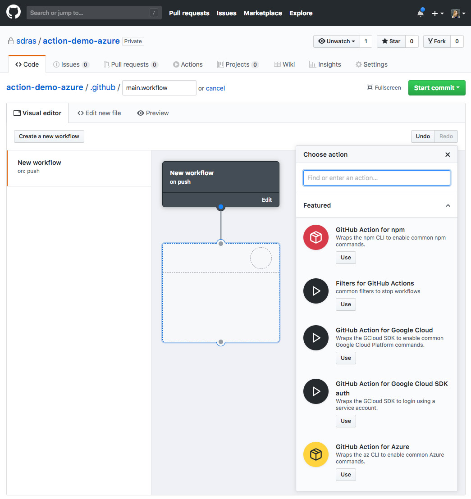Click the Google Cloud action play icon

(x=316, y=338)
